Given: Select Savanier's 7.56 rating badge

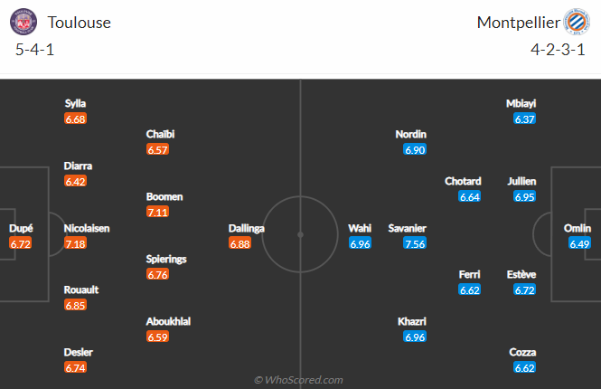Looking at the screenshot, I should pos(415,243).
